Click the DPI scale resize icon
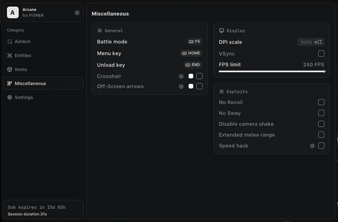 pyautogui.click(x=318, y=42)
